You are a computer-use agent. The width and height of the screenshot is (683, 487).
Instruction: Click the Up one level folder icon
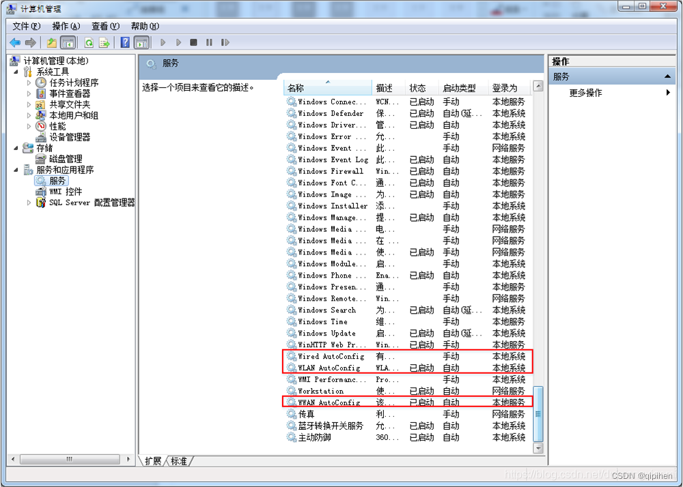(x=52, y=42)
